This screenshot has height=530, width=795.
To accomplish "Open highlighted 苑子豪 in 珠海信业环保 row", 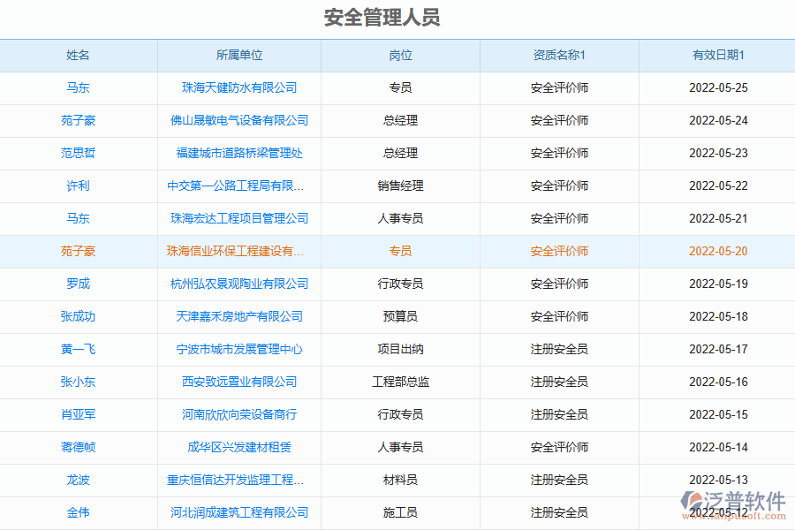I will 78,251.
